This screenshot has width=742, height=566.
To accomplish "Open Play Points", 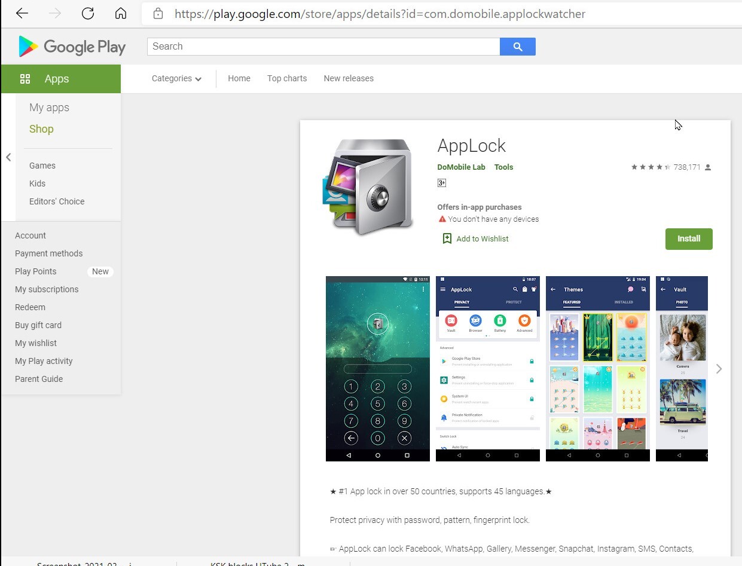I will pos(36,271).
